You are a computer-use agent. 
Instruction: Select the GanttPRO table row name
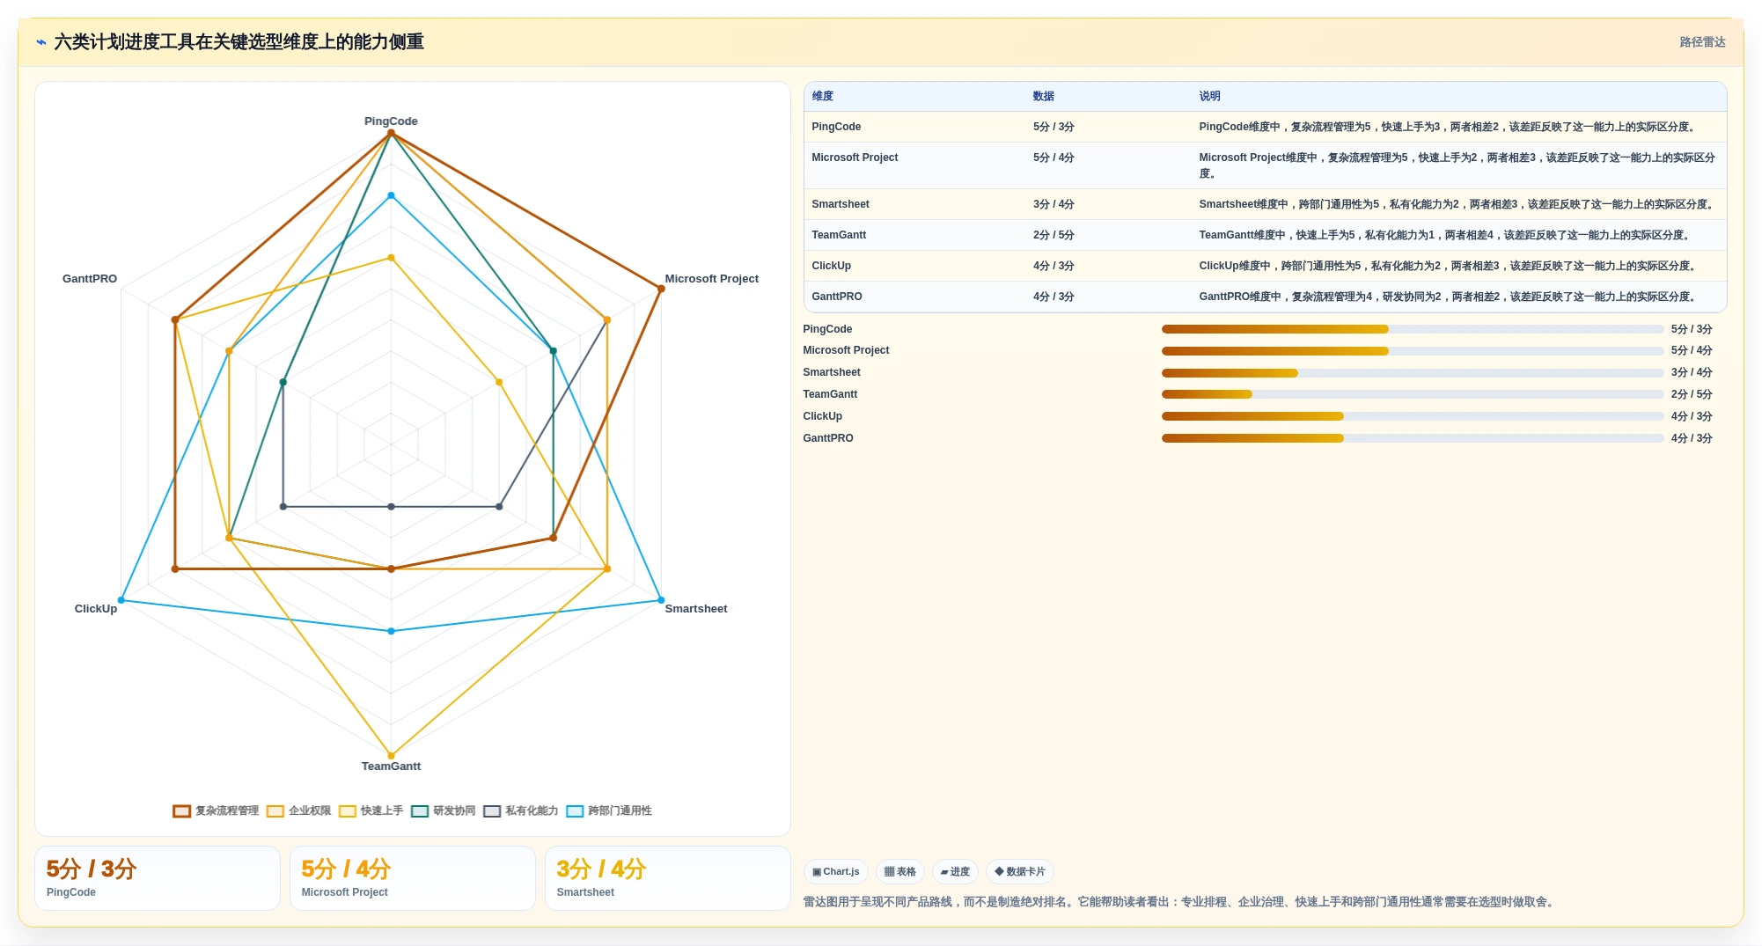[x=837, y=297]
